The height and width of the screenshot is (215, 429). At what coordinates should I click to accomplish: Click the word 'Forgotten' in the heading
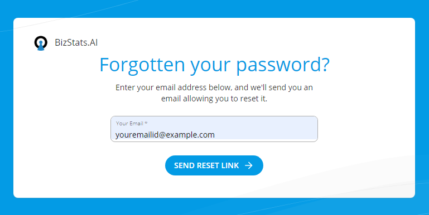tap(142, 64)
